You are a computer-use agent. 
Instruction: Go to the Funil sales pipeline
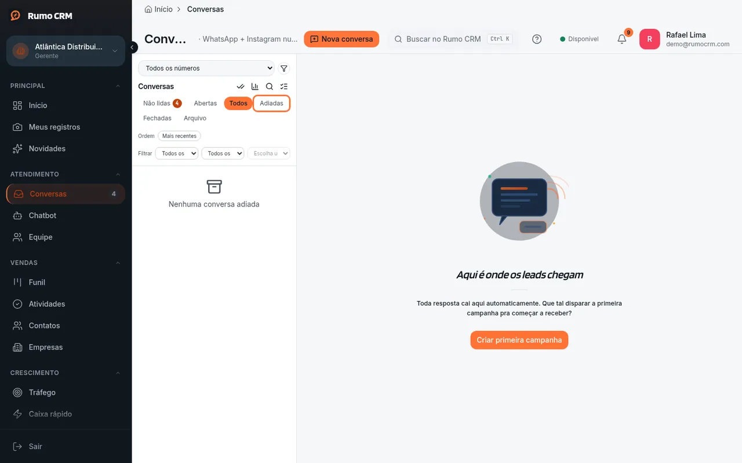point(66,282)
